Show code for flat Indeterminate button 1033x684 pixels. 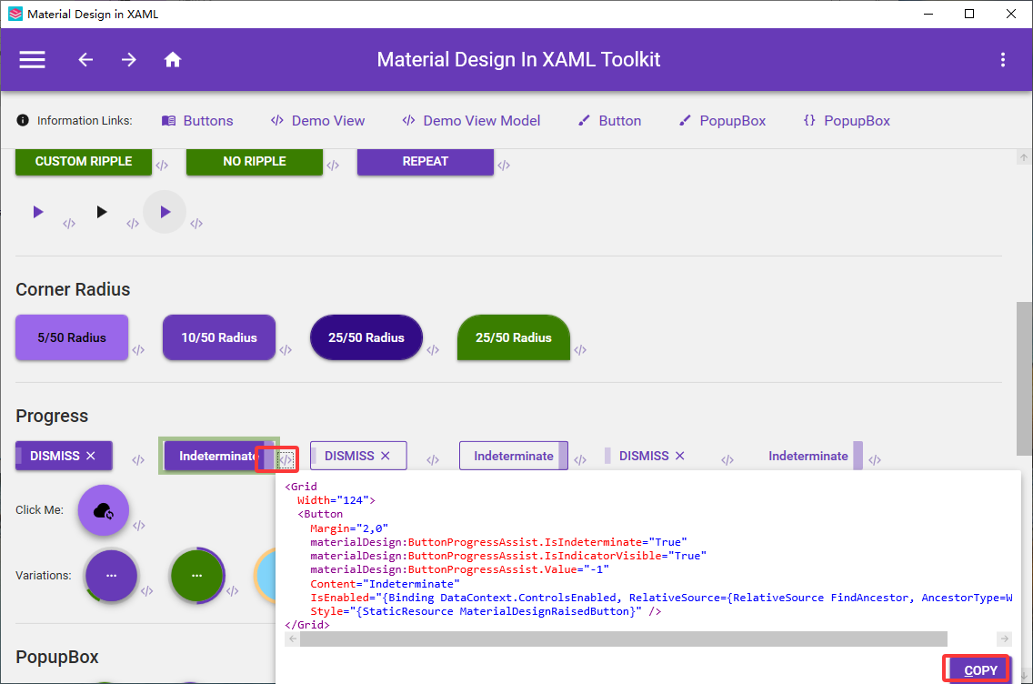(x=875, y=460)
